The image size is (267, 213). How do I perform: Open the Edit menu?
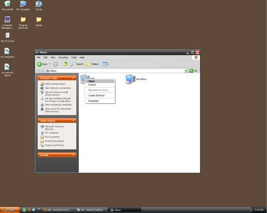[46, 58]
